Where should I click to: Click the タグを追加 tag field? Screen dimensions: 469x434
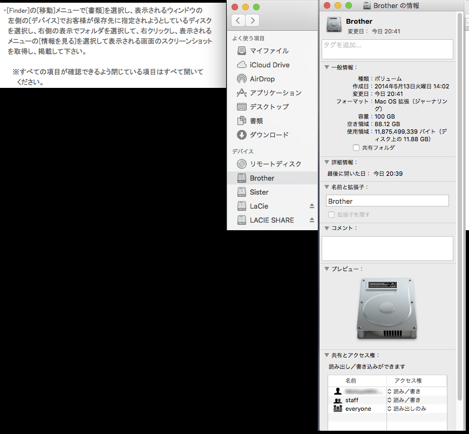[387, 49]
